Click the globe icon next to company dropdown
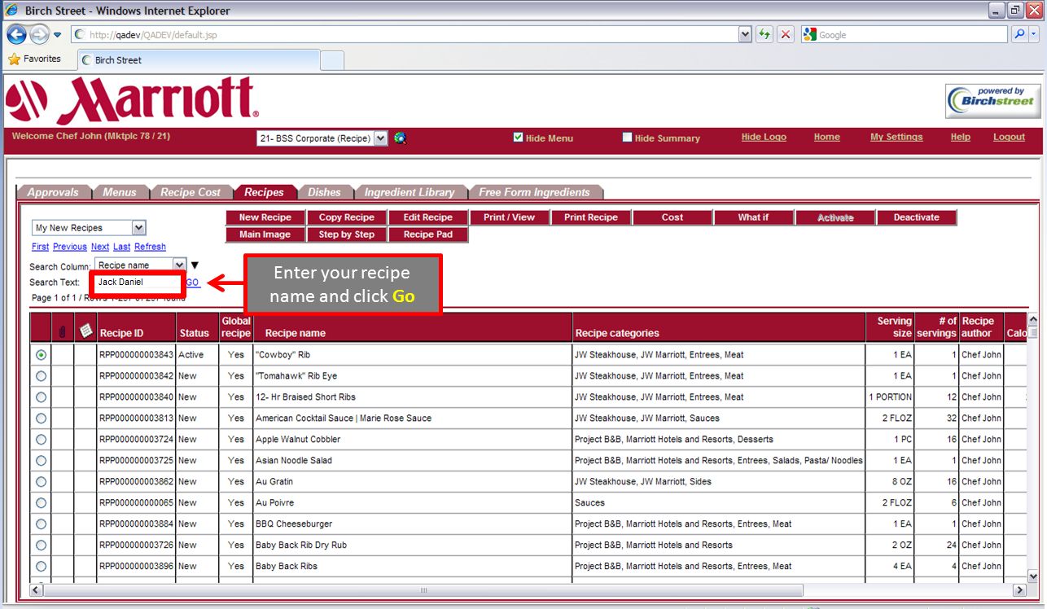The width and height of the screenshot is (1047, 609). click(400, 138)
